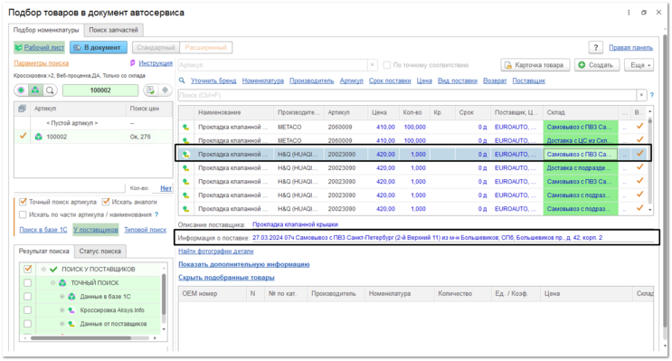This screenshot has height=361, width=672.
Task: Click the magnifier icon before Уточнить бренд
Action: 182,81
